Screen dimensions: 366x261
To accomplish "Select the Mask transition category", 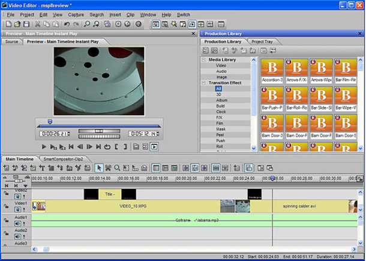I will coord(221,129).
